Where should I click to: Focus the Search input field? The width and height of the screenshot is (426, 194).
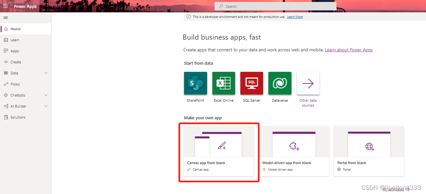click(276, 6)
